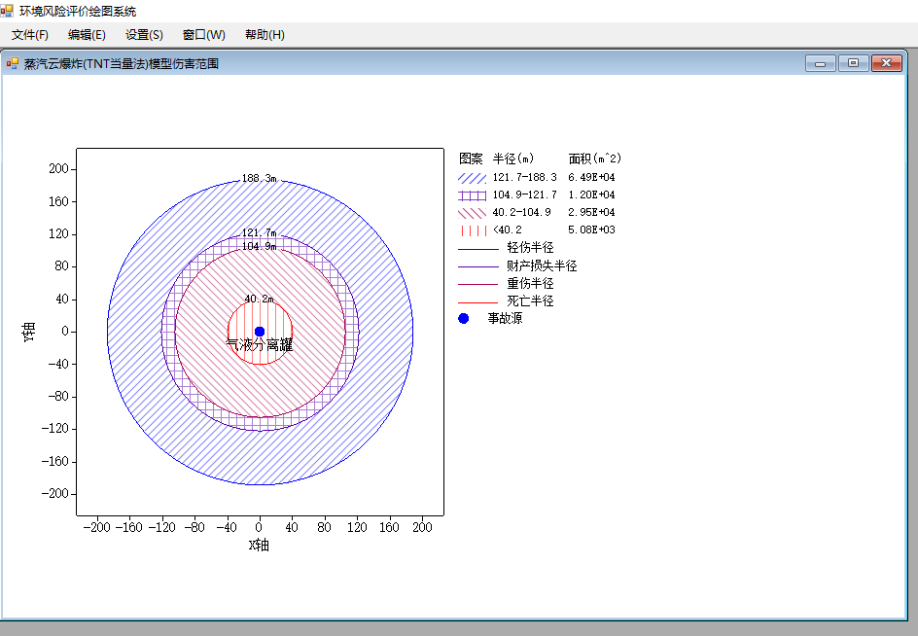Click the X轴 axis title
This screenshot has width=918, height=636.
point(259,546)
